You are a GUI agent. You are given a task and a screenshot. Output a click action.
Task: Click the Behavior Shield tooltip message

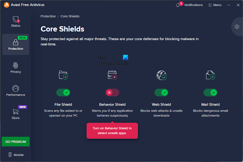[x=112, y=131]
